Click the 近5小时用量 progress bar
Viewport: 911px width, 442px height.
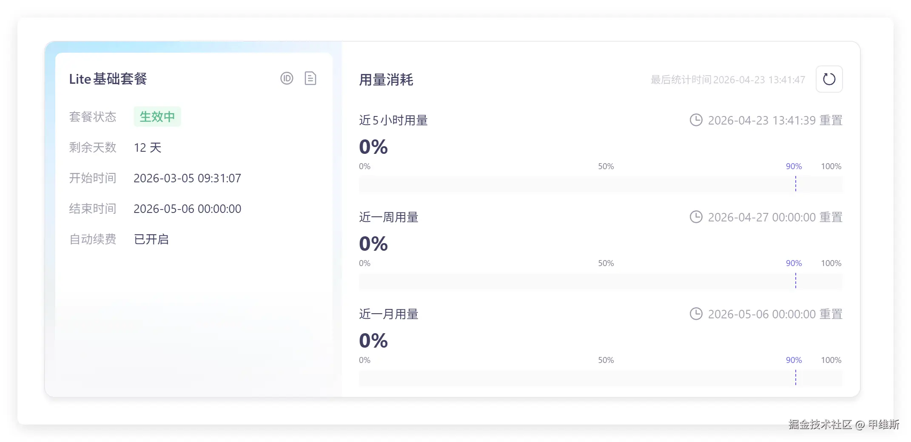(x=600, y=184)
